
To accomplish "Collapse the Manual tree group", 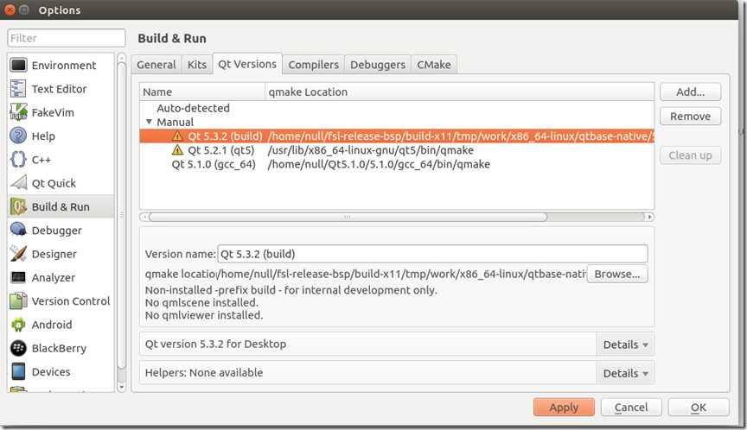I will [x=149, y=123].
